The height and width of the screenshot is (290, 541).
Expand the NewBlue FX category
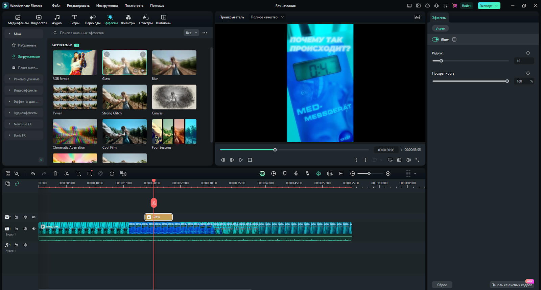click(x=24, y=124)
